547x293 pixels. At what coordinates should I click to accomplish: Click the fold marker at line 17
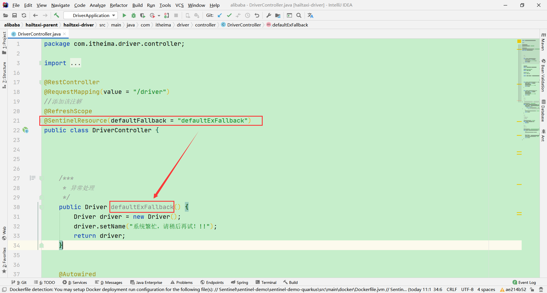[41, 82]
